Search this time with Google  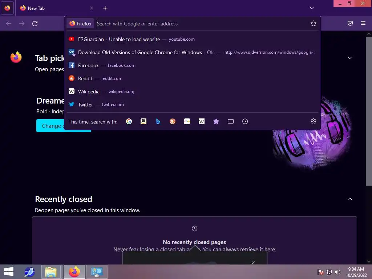(129, 121)
